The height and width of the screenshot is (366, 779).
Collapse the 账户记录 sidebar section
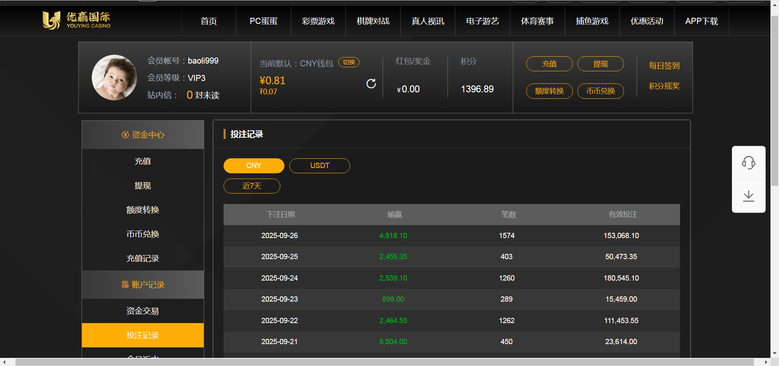[x=143, y=285]
